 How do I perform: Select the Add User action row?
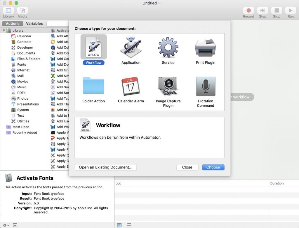59,121
